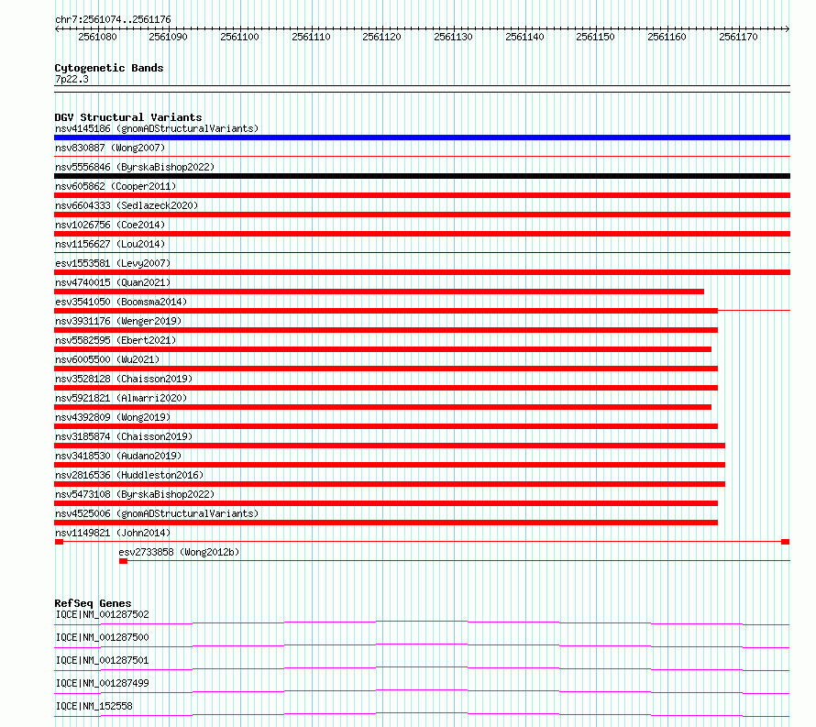Select IQCE|NM_152558 transcript label

[94, 706]
